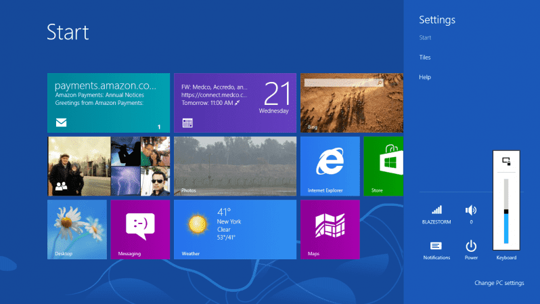Select Tiles in the Settings pane

[425, 58]
